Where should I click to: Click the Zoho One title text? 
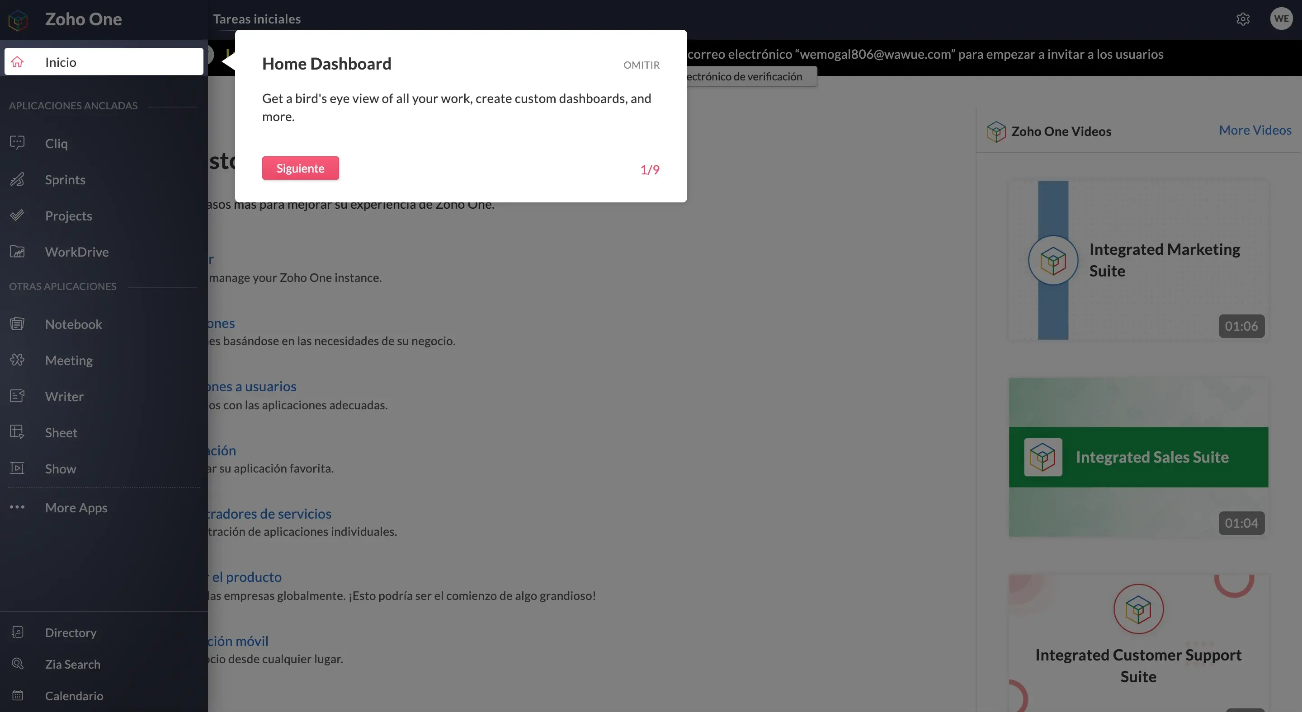click(x=83, y=19)
